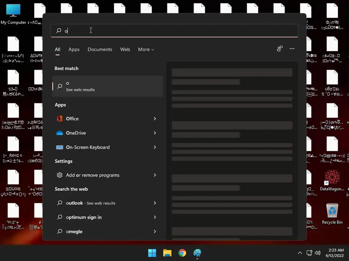Viewport: 349px width, 261px height.
Task: Click the volume speaker tray icon
Action: [318, 253]
